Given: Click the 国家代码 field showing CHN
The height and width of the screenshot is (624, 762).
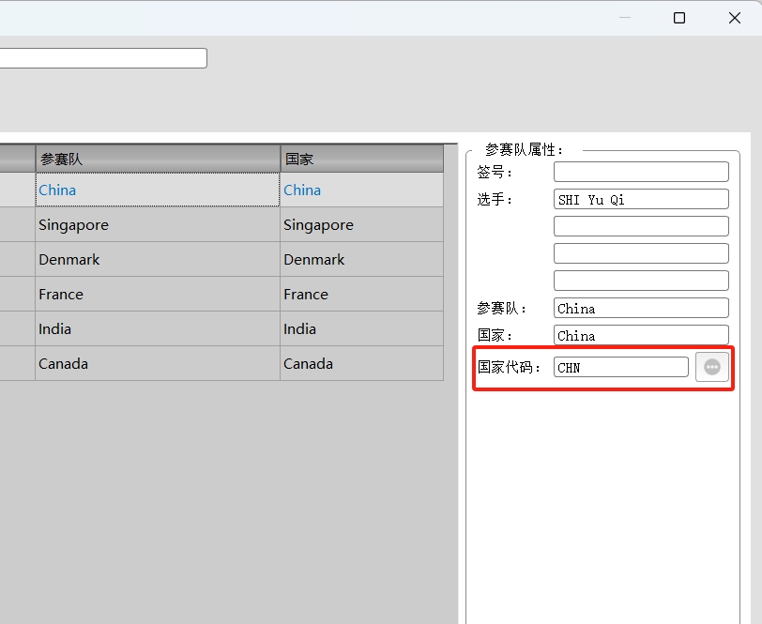Looking at the screenshot, I should click(x=620, y=367).
